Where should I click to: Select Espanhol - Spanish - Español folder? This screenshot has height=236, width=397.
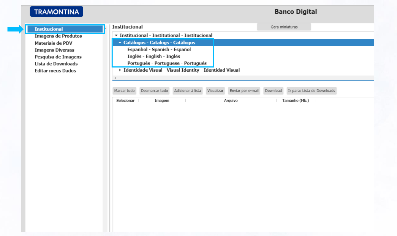point(159,49)
